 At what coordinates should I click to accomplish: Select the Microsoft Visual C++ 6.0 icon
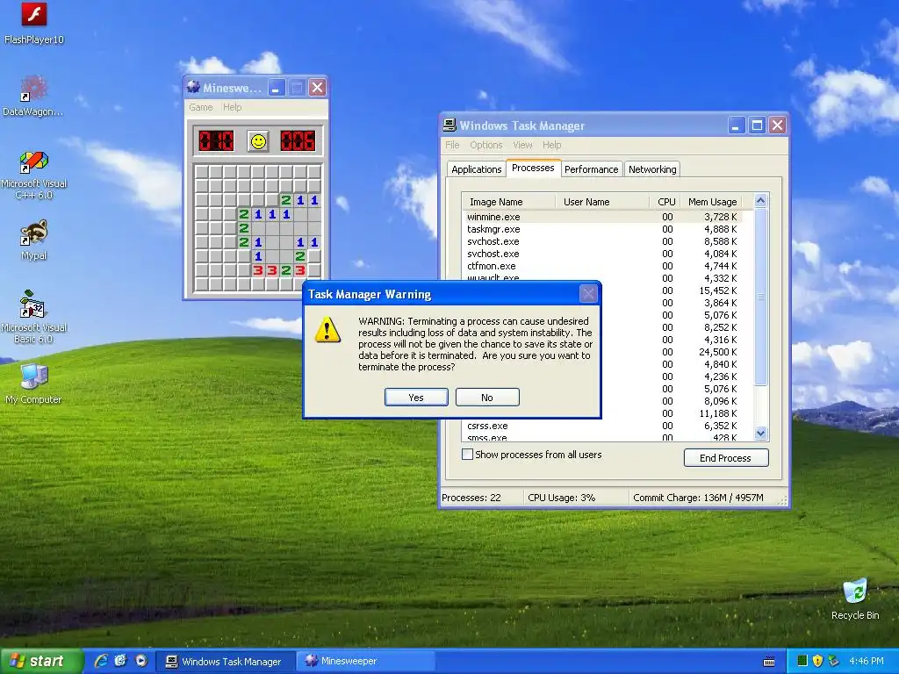click(x=34, y=175)
